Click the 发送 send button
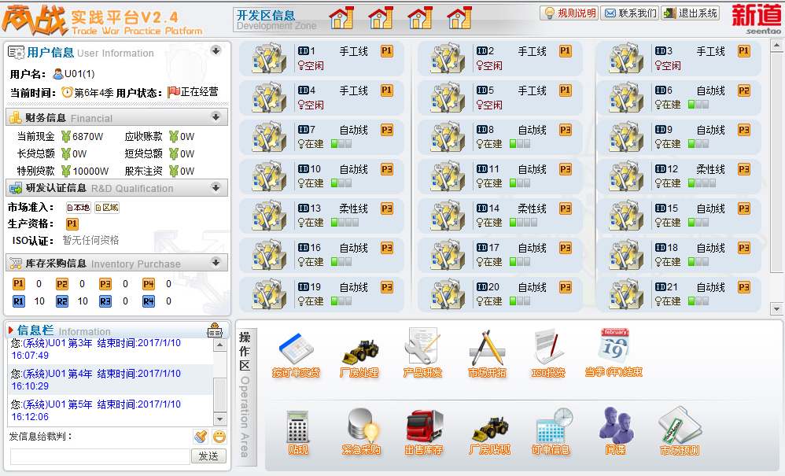This screenshot has width=785, height=476. tap(208, 456)
